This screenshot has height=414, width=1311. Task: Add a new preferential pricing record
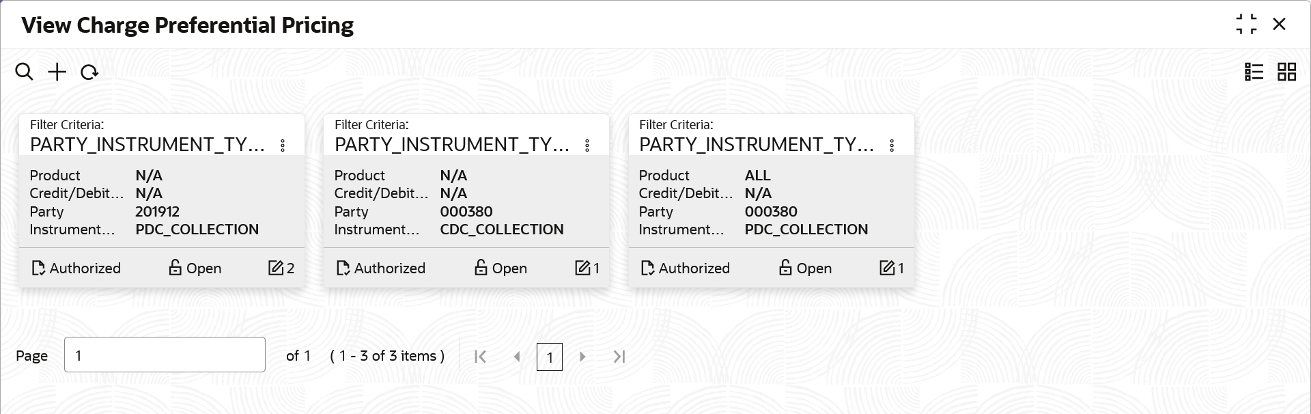pos(57,72)
